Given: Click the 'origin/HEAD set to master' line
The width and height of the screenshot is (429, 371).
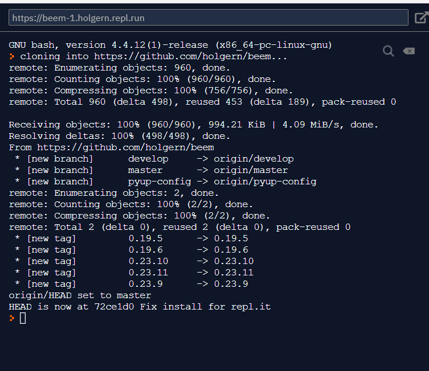Looking at the screenshot, I should pos(80,295).
